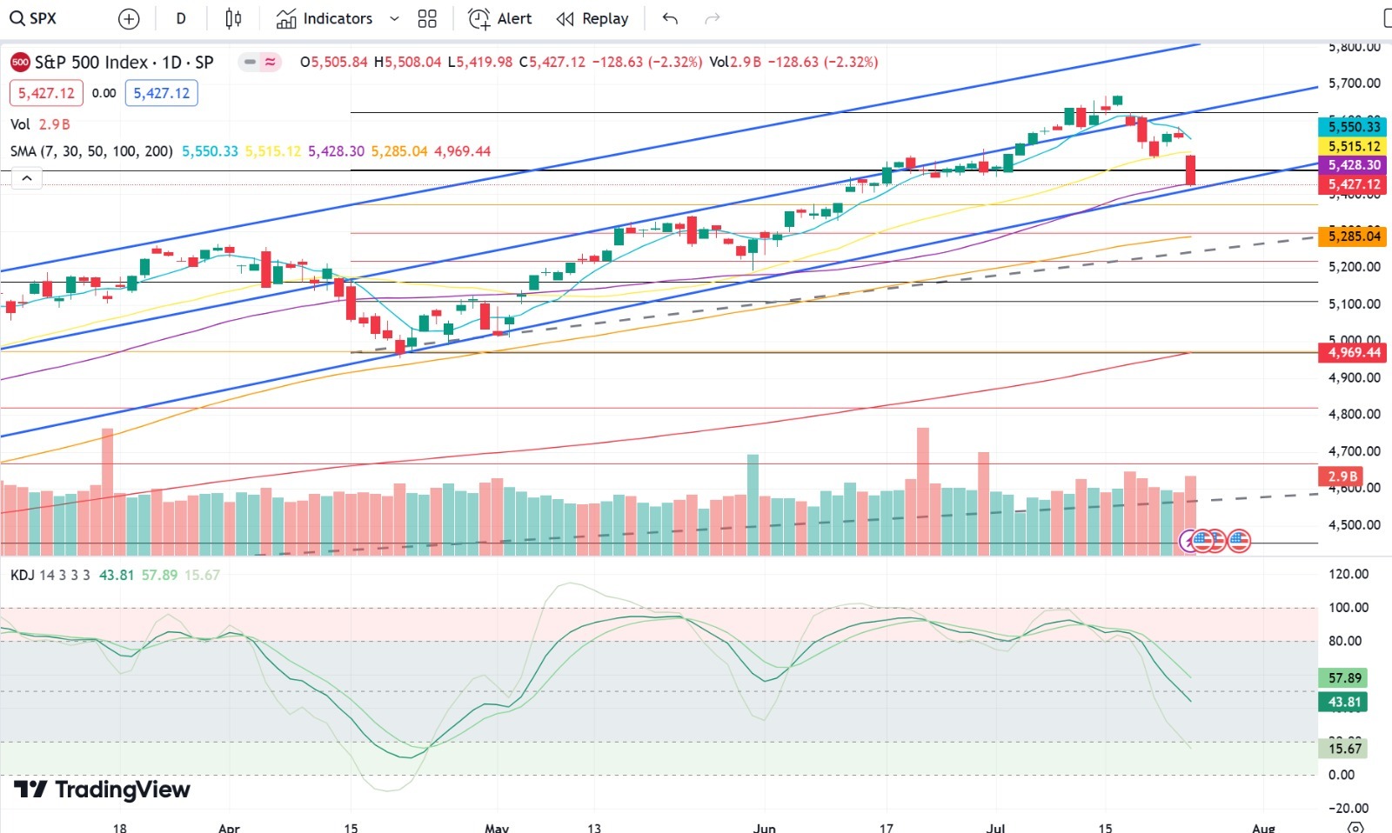Click the Aug label on the time axis

click(x=1264, y=827)
